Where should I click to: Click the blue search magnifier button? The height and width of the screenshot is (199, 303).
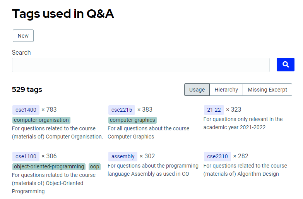[x=285, y=65]
